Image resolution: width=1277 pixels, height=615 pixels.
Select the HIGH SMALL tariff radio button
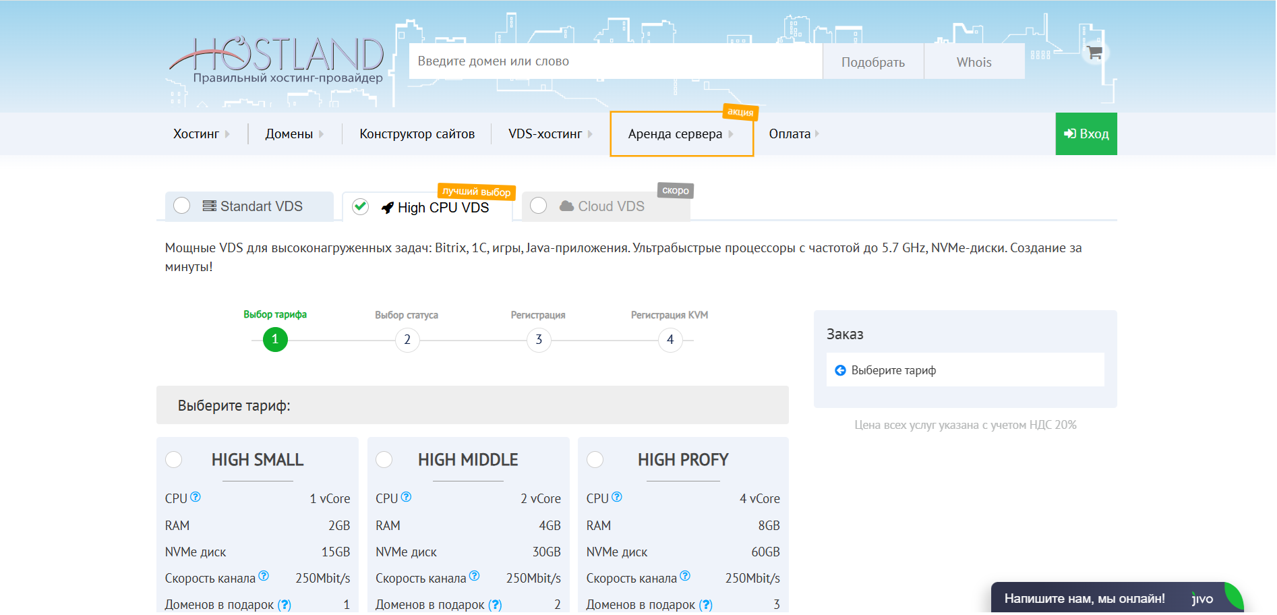coord(174,460)
